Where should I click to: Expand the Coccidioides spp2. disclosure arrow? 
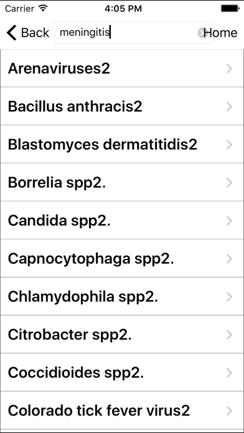[229, 373]
